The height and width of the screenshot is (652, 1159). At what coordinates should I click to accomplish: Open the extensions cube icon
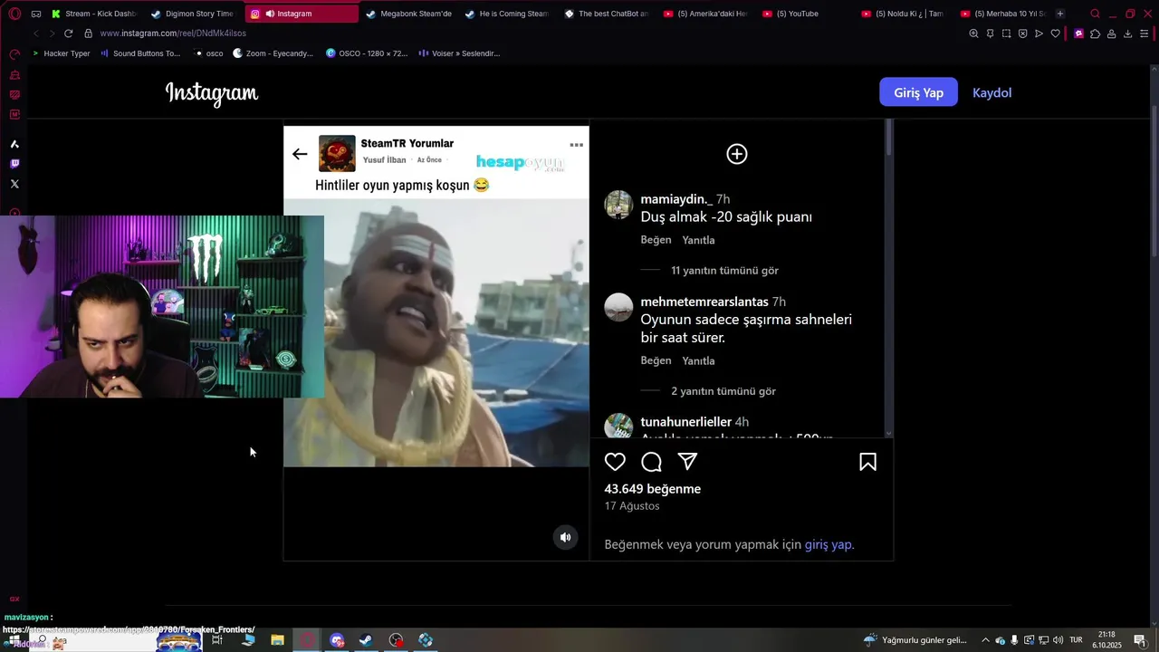tap(1095, 34)
